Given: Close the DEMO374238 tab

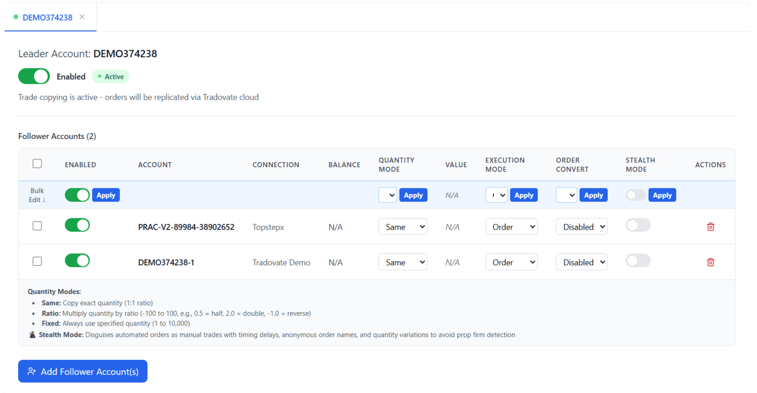Looking at the screenshot, I should point(82,17).
